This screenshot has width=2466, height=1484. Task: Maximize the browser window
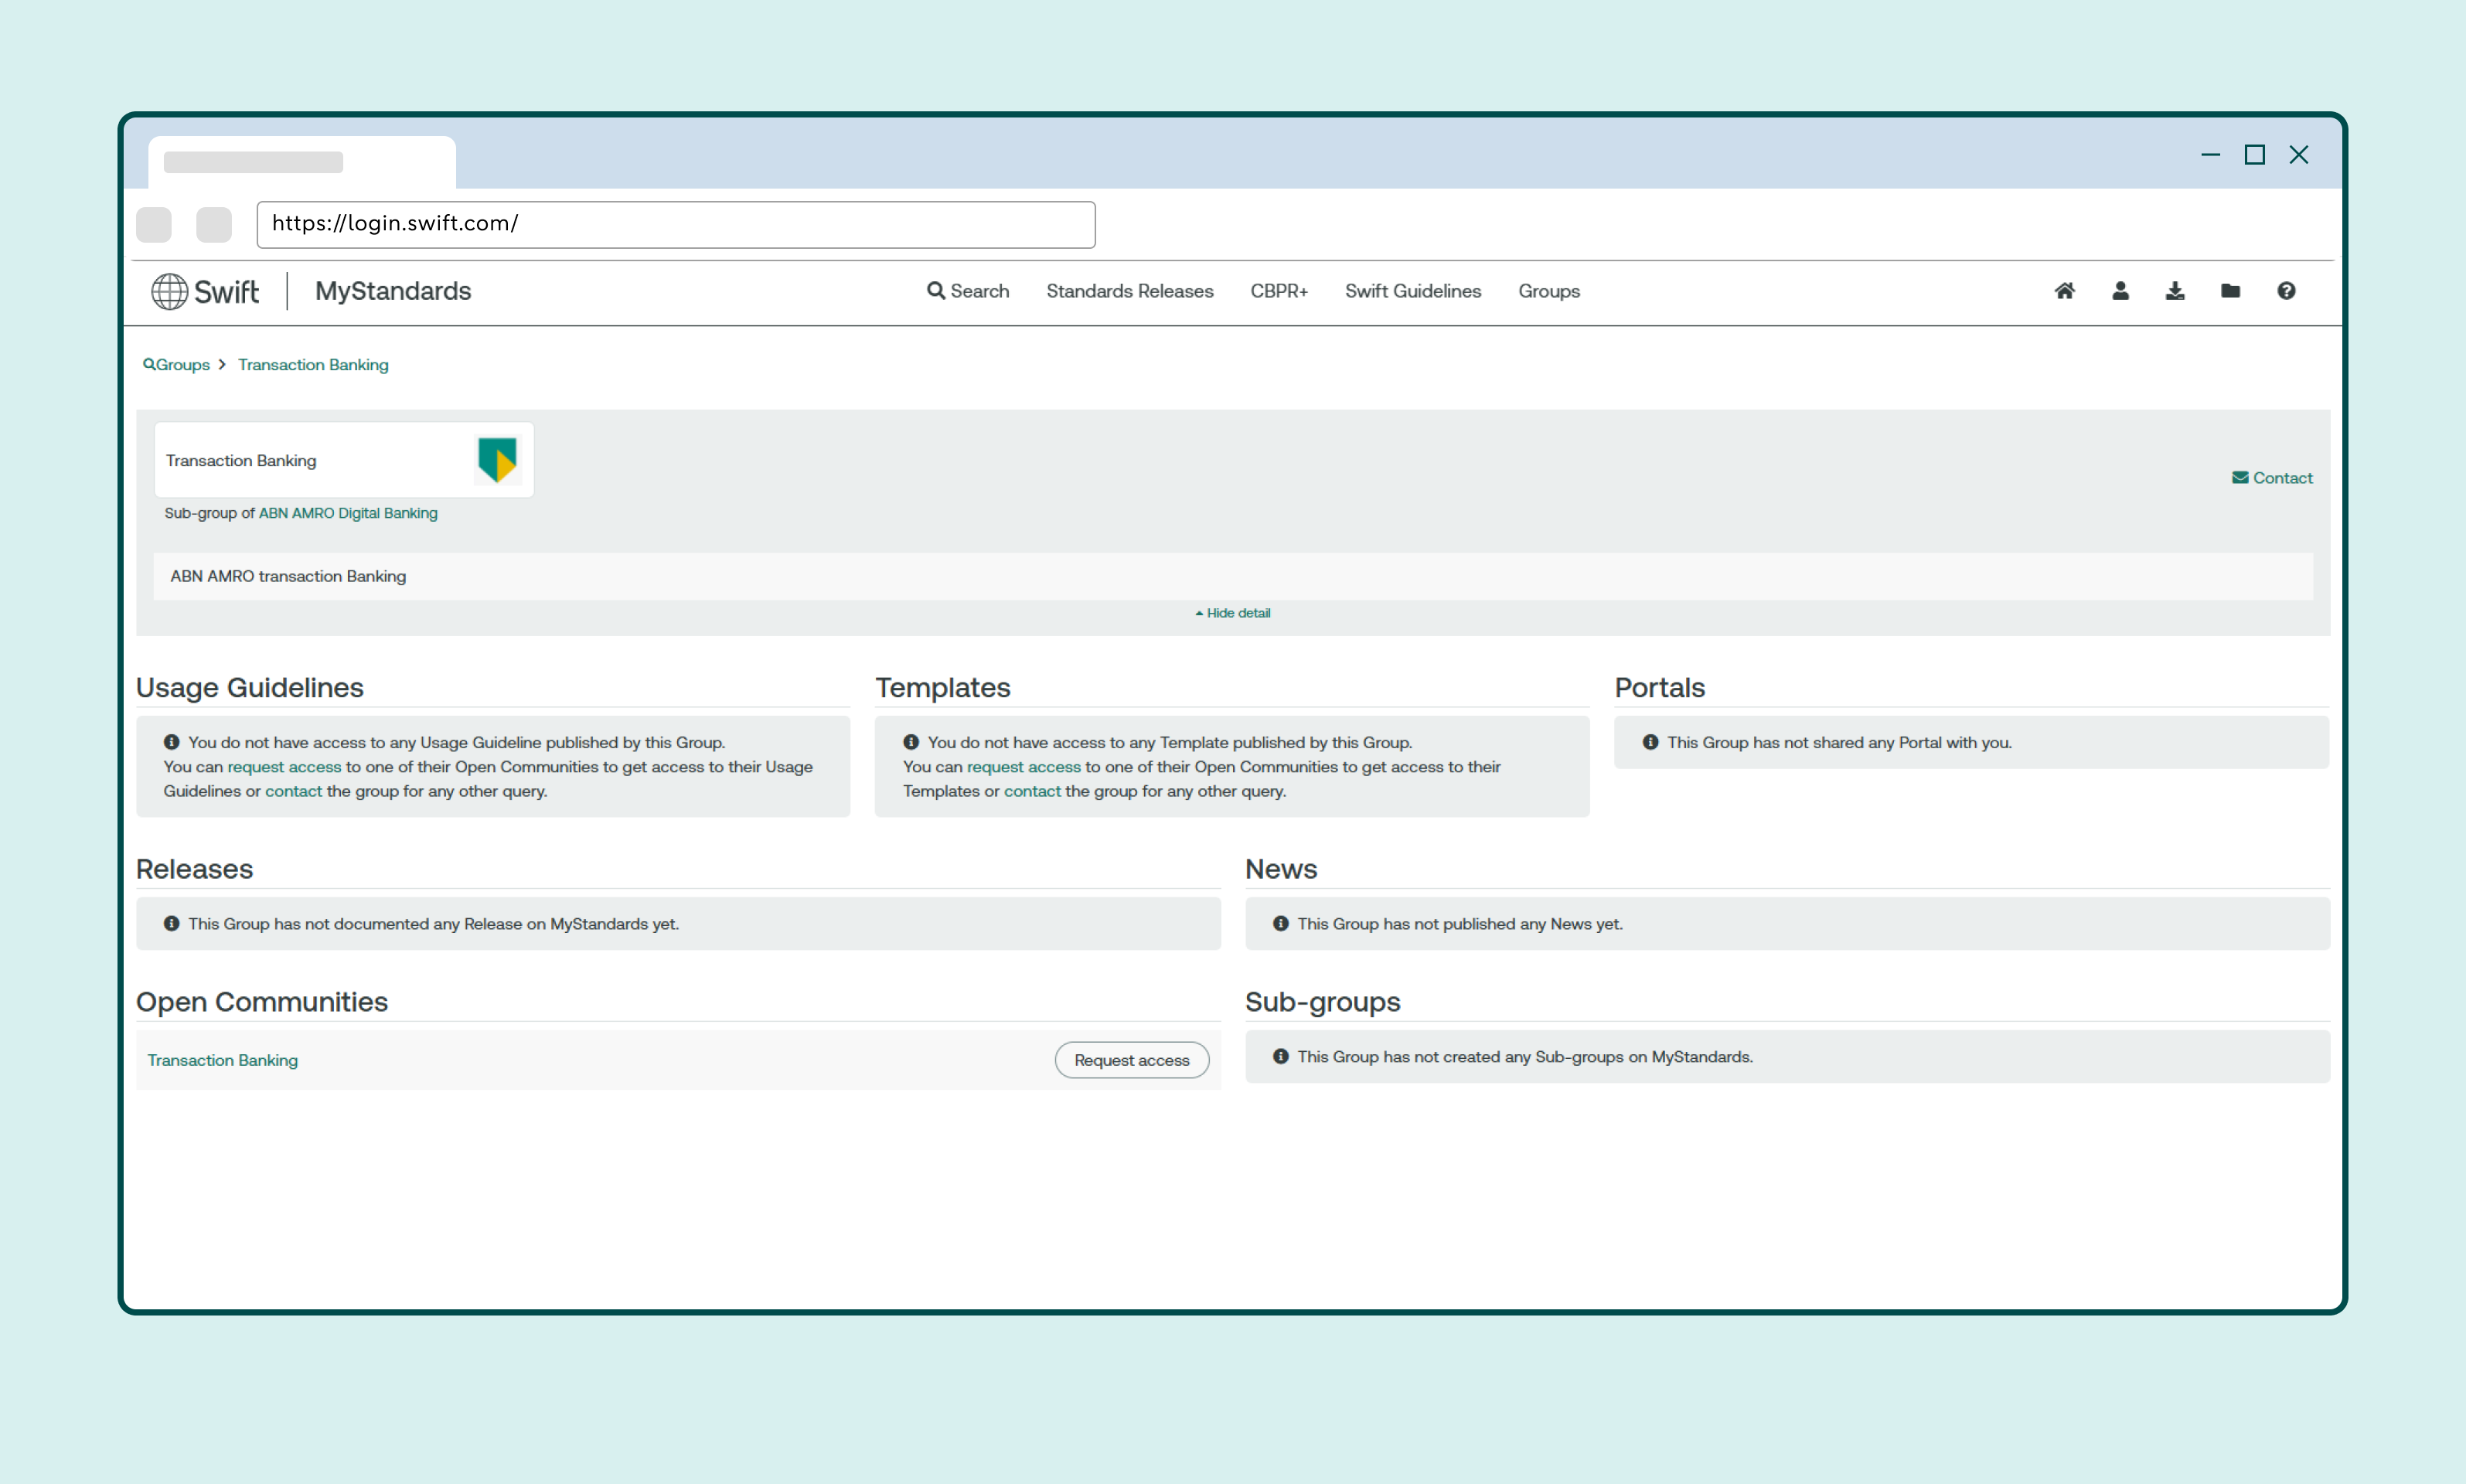point(2254,155)
